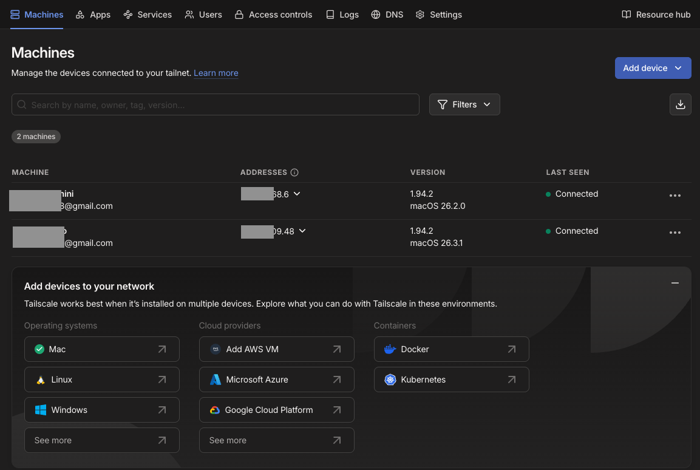Open the Resource hub
The width and height of the screenshot is (700, 470).
point(656,15)
